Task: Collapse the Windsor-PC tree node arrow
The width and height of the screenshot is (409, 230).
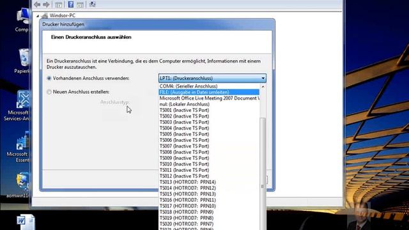Action: [x=38, y=16]
